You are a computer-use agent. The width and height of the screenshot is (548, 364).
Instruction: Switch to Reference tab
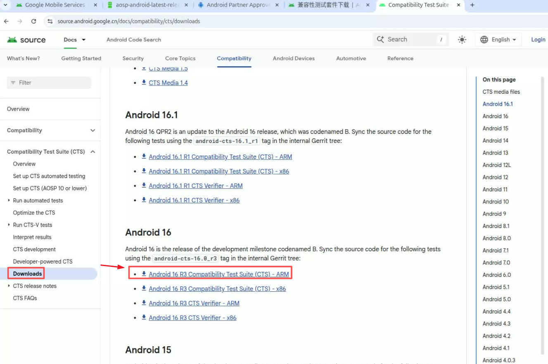click(x=400, y=58)
